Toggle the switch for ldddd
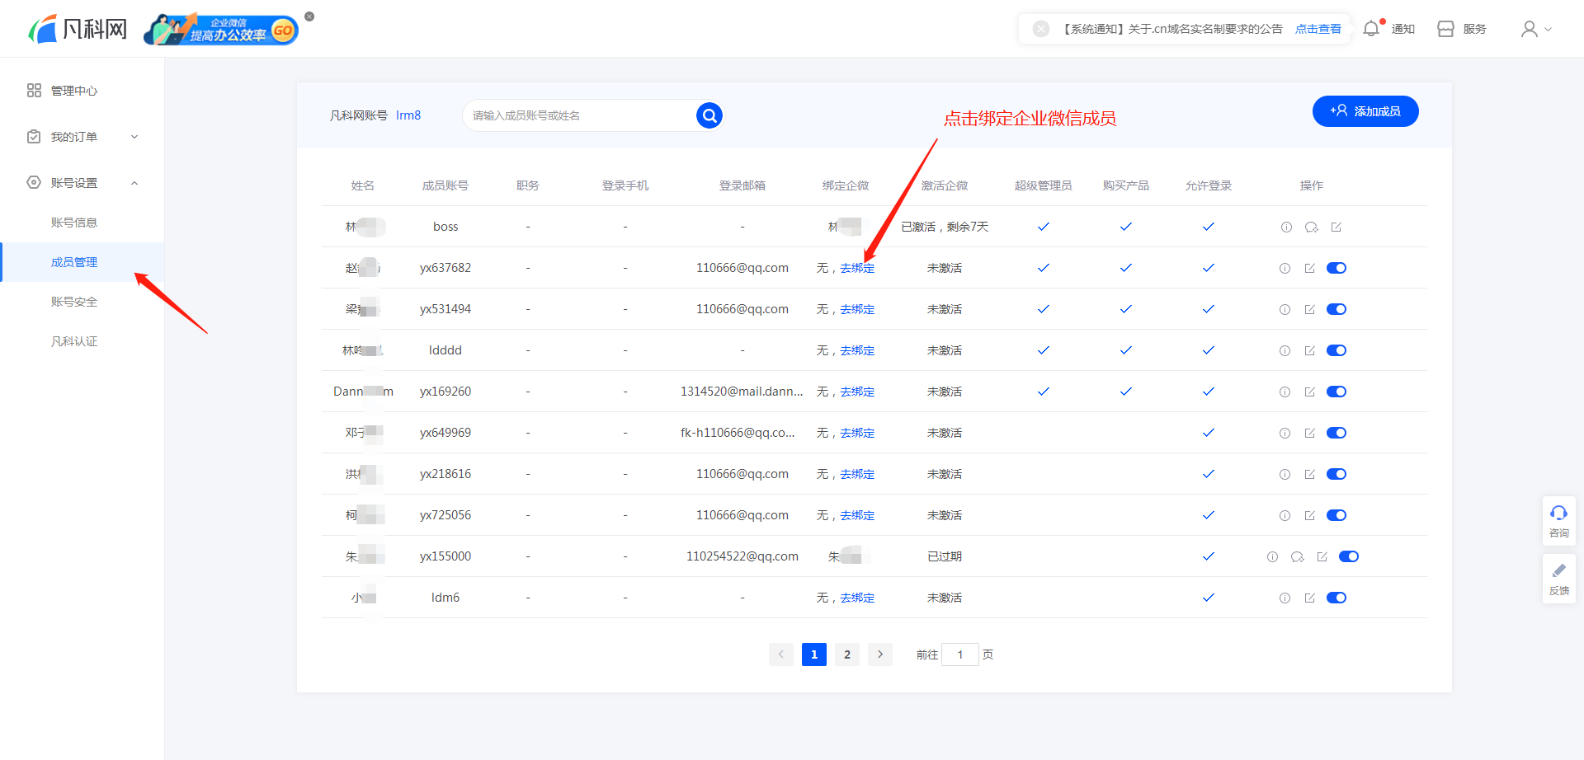1584x760 pixels. click(x=1336, y=350)
